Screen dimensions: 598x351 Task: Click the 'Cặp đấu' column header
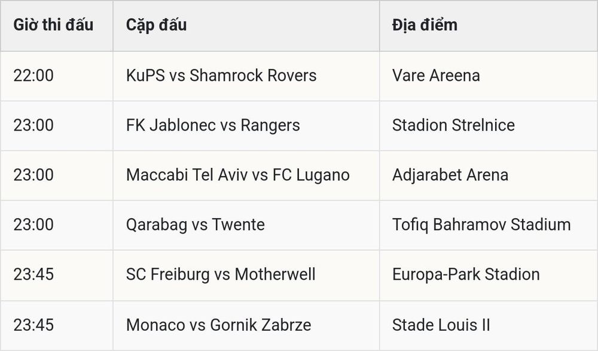point(156,25)
